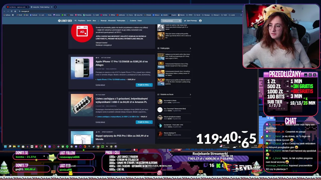Open Steam from the taskbar

pos(94,146)
